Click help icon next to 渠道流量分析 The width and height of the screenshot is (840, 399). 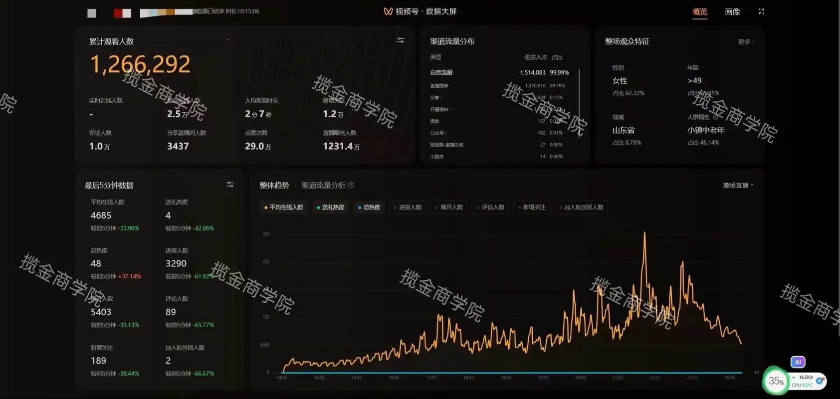(x=351, y=185)
